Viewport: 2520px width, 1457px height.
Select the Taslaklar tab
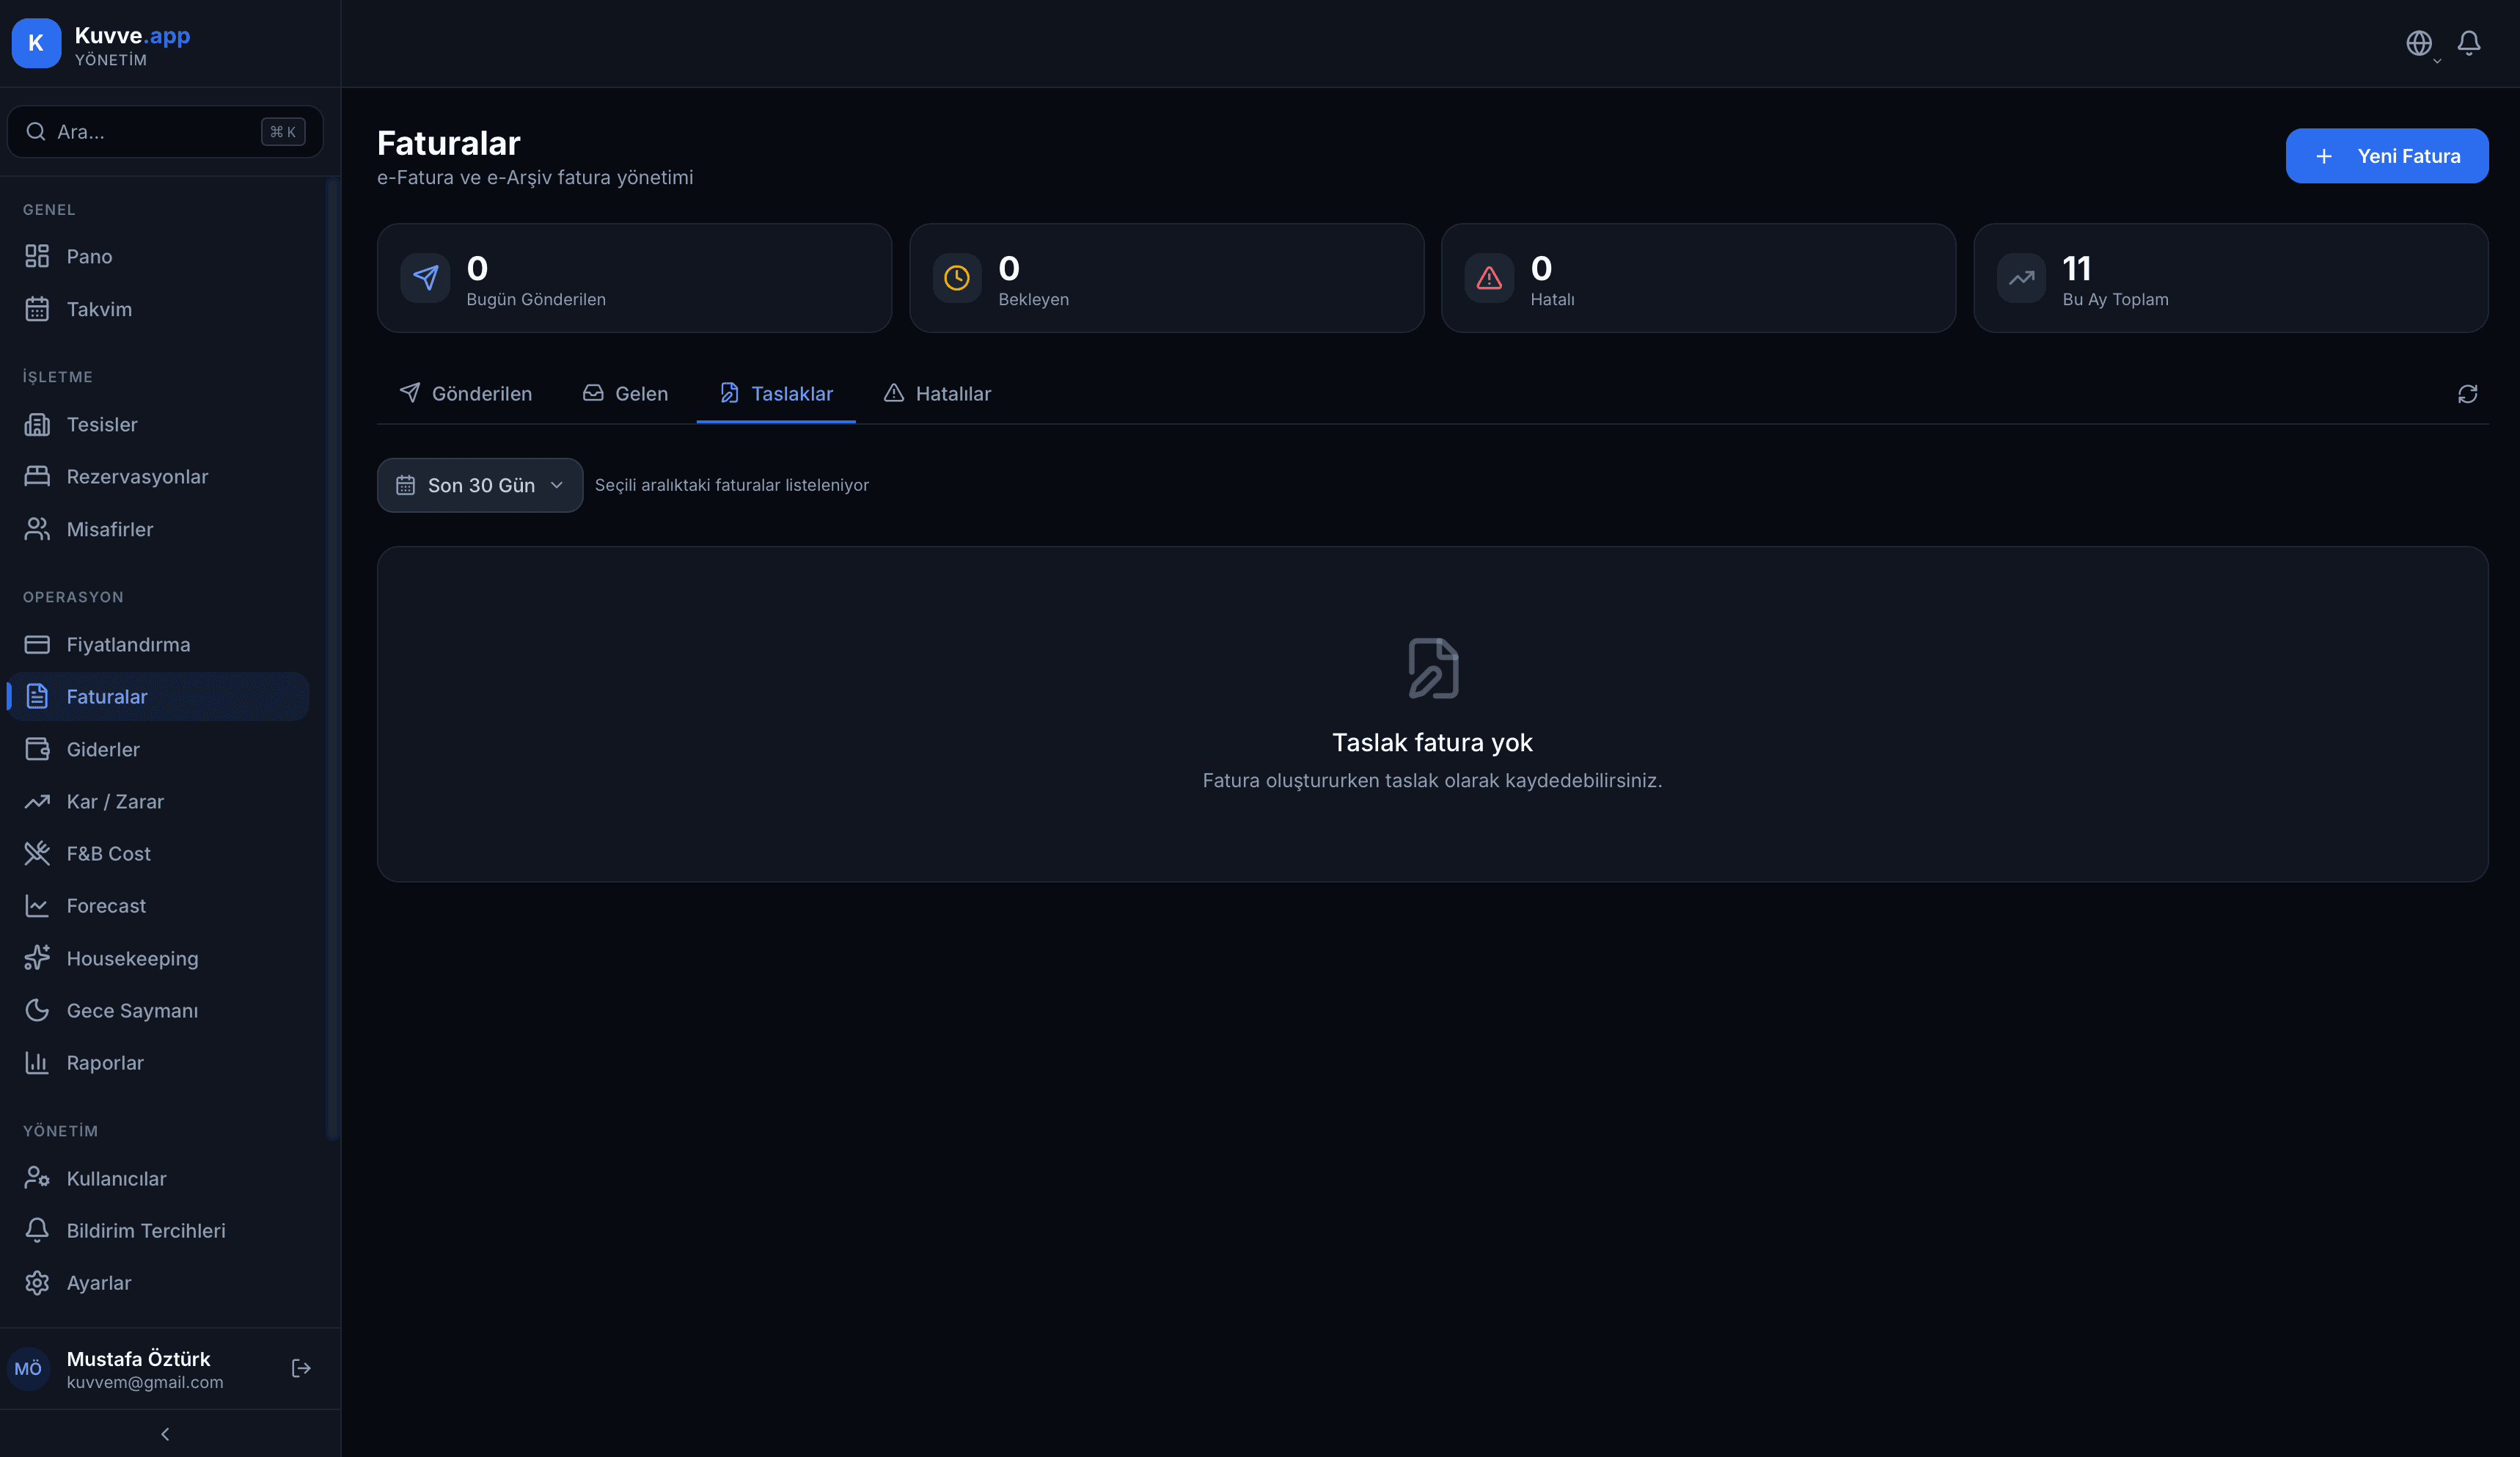pyautogui.click(x=776, y=393)
